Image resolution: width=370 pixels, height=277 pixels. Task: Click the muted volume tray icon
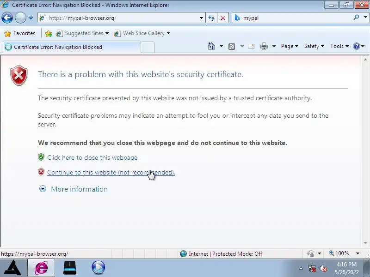(x=323, y=268)
